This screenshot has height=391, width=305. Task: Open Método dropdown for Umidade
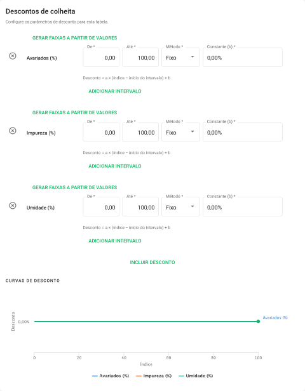coord(180,207)
